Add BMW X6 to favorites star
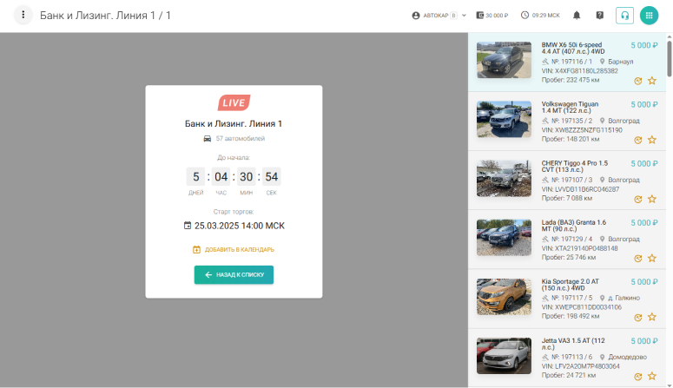This screenshot has width=673, height=388. click(652, 81)
